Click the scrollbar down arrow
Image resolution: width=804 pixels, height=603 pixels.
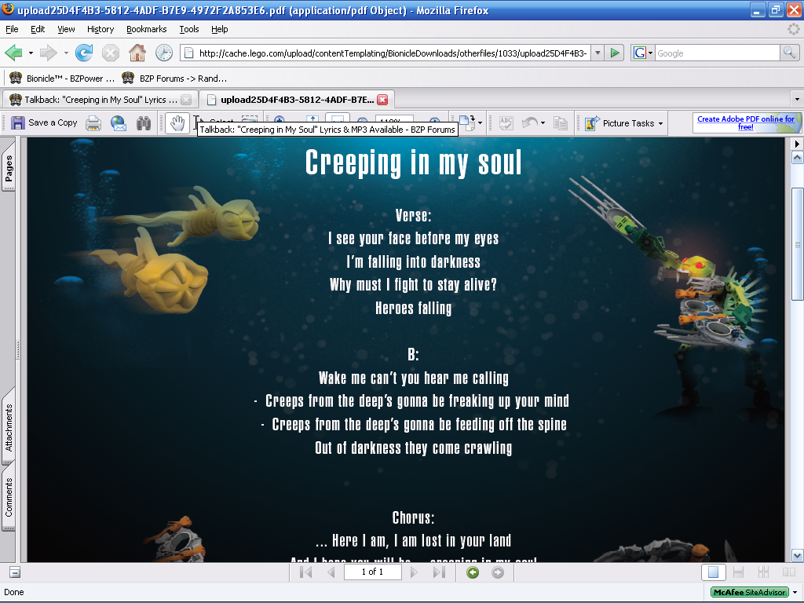click(x=798, y=555)
